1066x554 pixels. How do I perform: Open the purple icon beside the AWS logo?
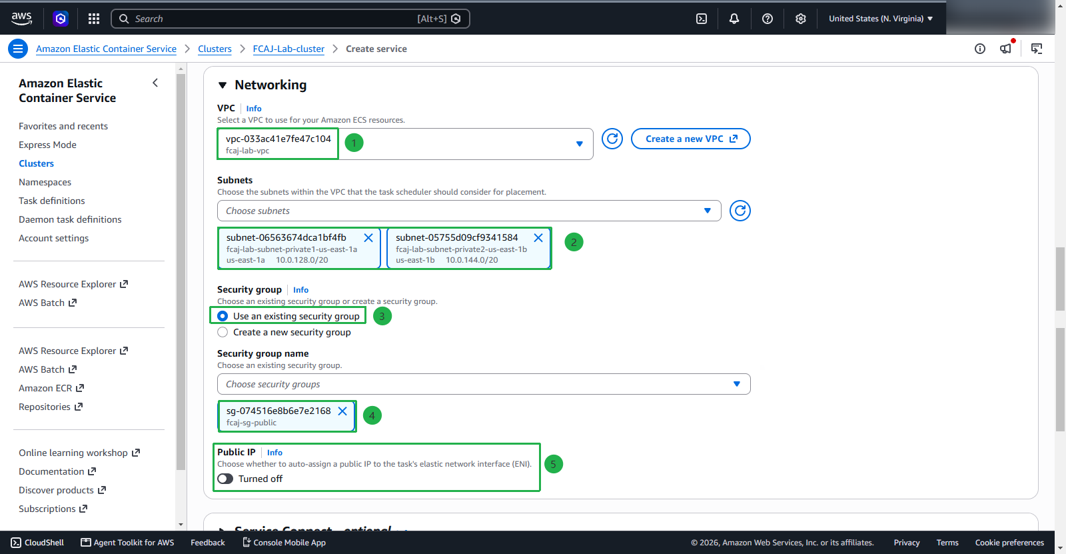61,19
